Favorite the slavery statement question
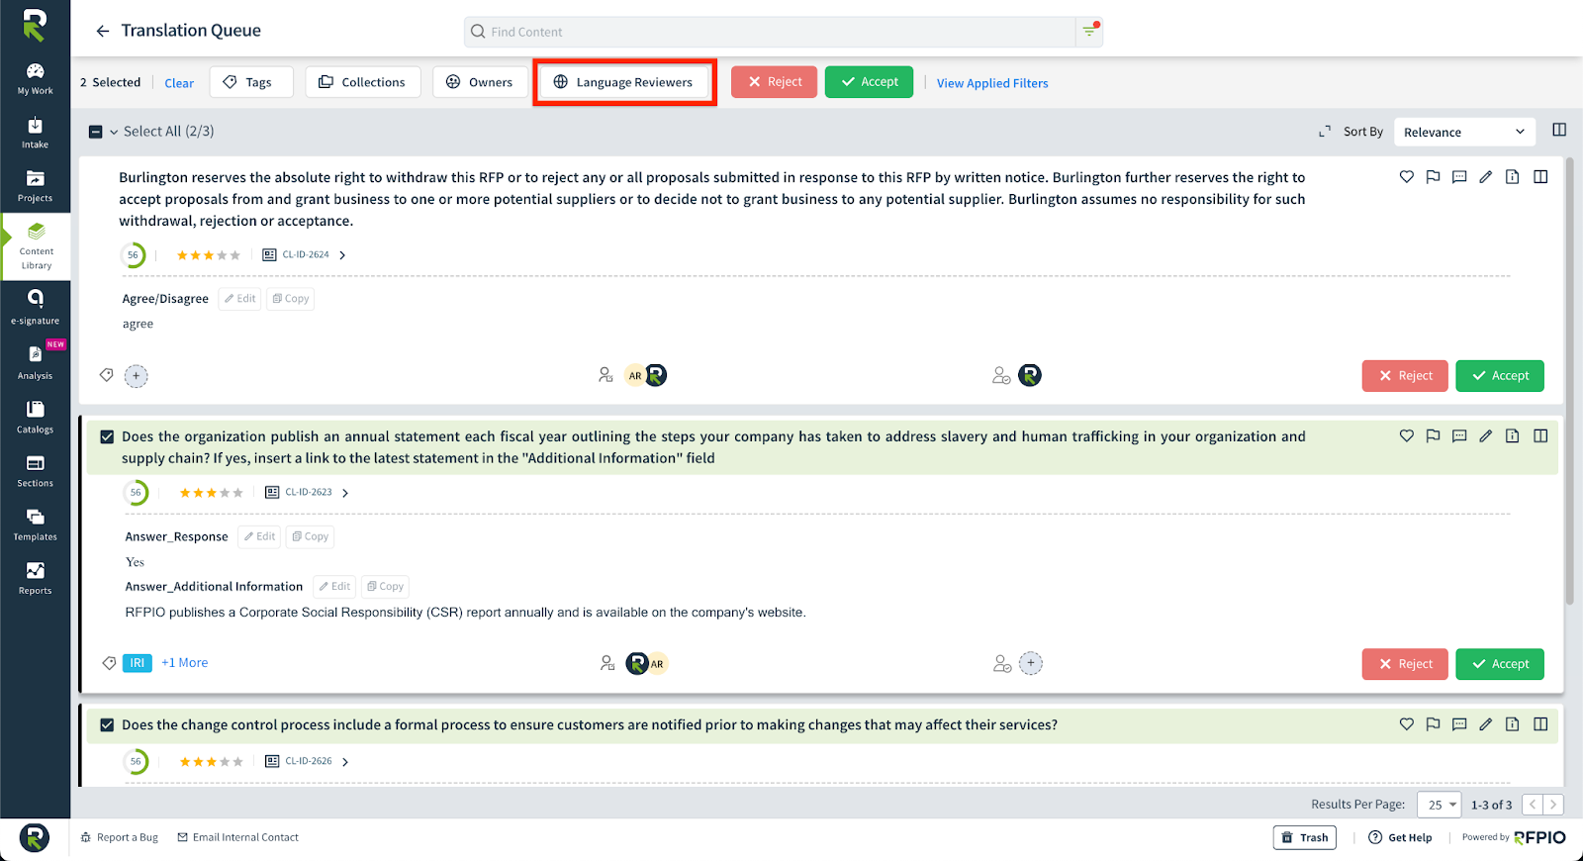1583x861 pixels. point(1406,436)
